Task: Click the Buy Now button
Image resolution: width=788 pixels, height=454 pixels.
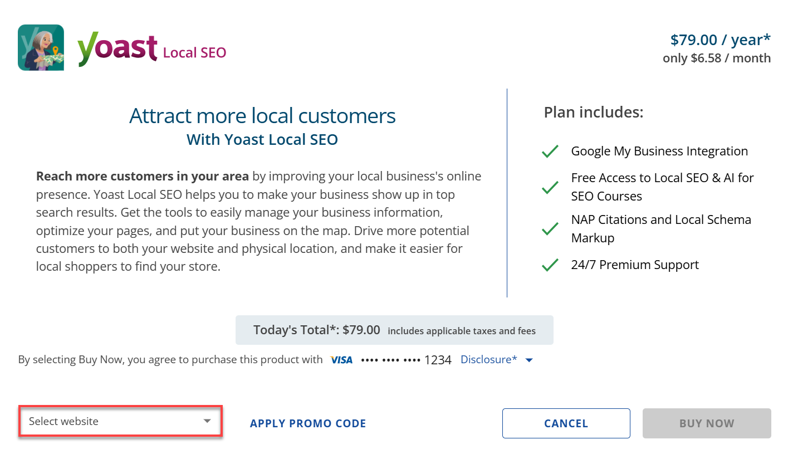Action: [x=706, y=423]
